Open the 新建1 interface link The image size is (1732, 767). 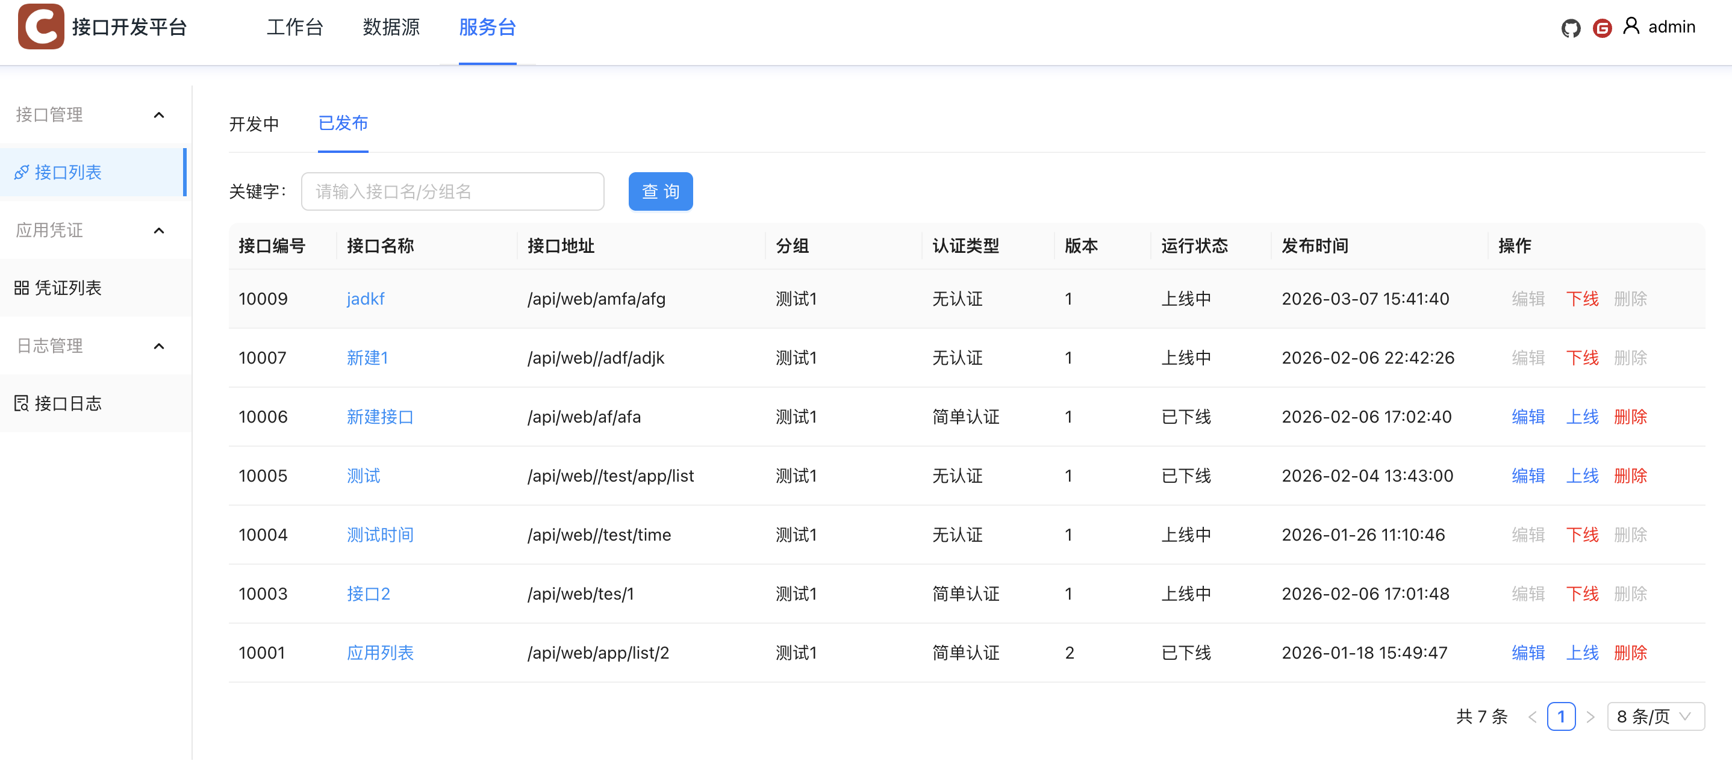367,358
